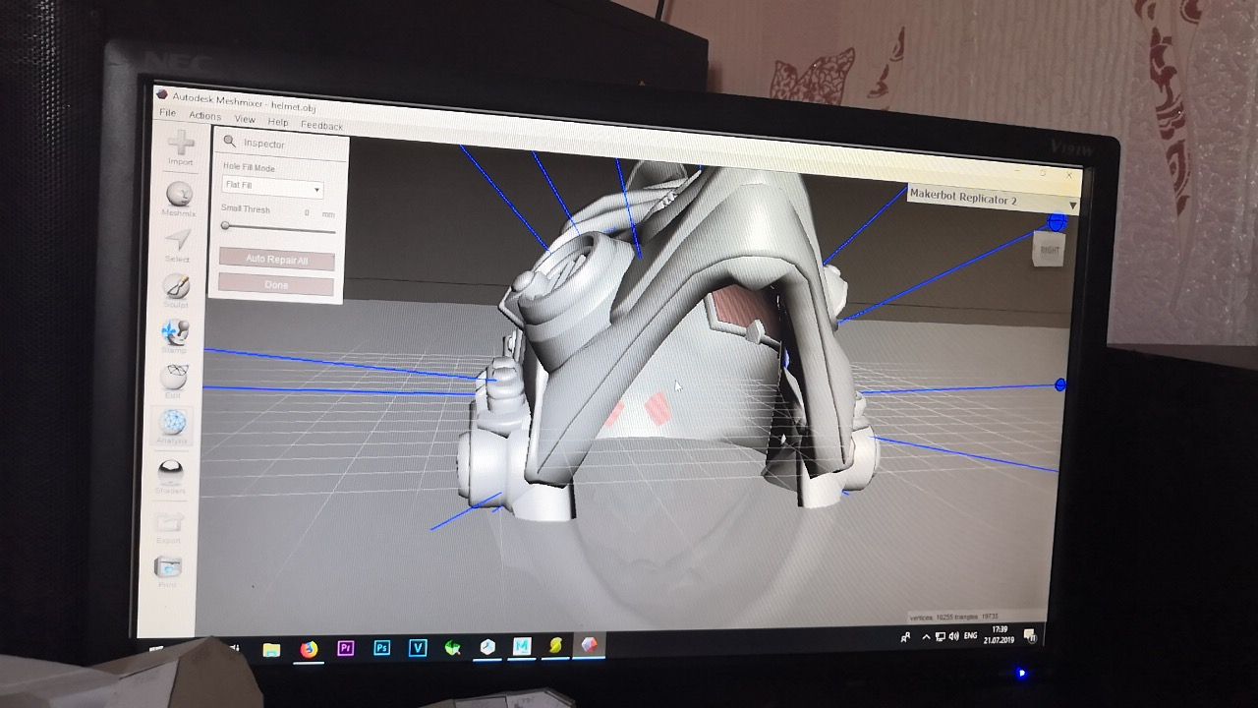Click the Hole Fill Mode label
The image size is (1258, 708).
[249, 167]
